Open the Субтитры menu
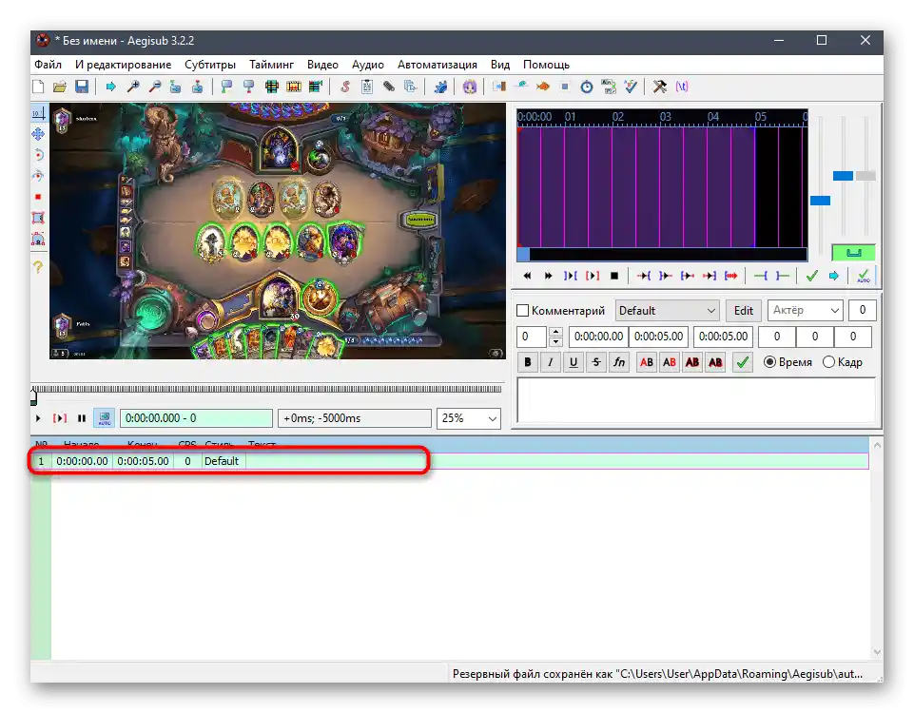 click(x=210, y=65)
